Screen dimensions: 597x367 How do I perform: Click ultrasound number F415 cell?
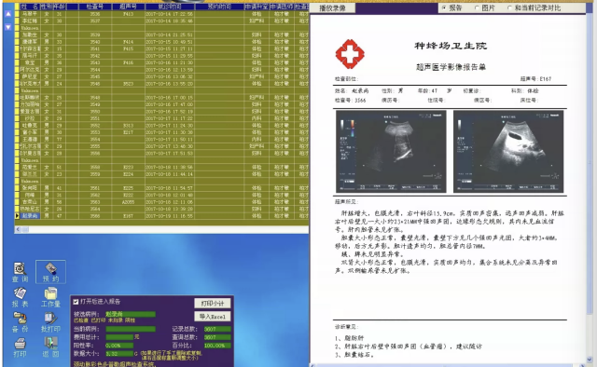tap(128, 48)
